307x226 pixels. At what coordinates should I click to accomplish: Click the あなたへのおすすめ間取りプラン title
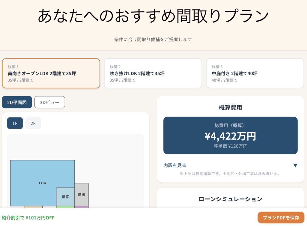tap(153, 16)
